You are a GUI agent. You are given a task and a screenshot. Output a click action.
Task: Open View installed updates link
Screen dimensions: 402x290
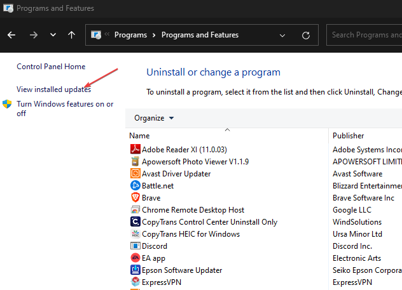point(53,89)
